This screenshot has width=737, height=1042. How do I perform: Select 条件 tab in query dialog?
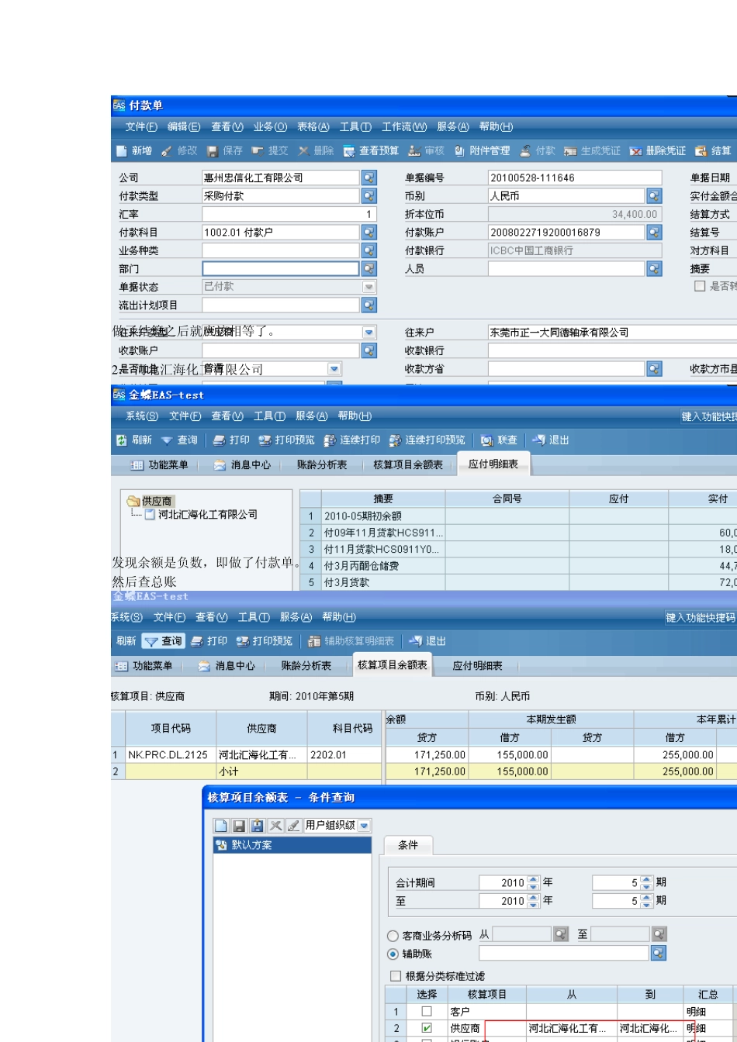click(x=408, y=845)
